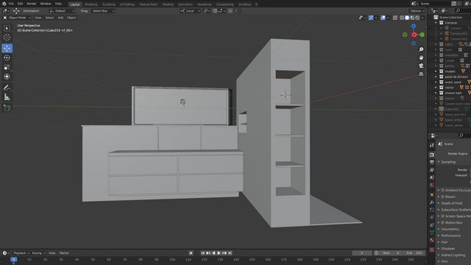Open the Add menu in viewport header
Viewport: 471px width, 265px height.
(x=60, y=18)
